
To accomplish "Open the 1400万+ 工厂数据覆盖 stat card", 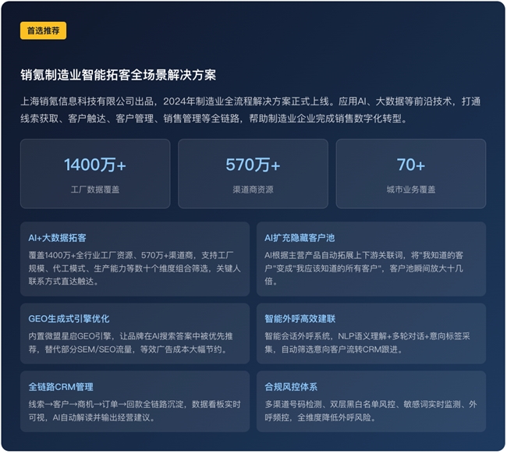I will click(x=95, y=174).
